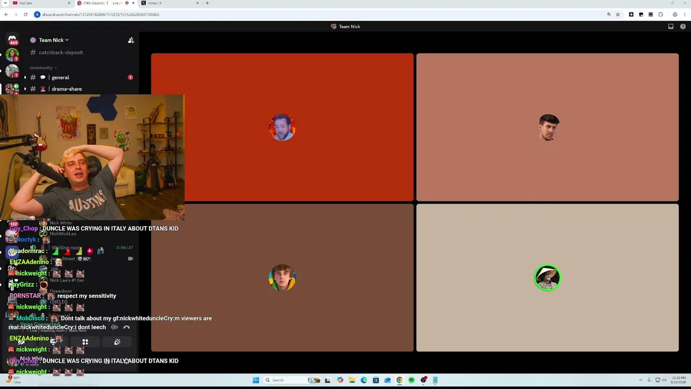Click the bearded avatar in red tile
The image size is (691, 389).
coord(282,128)
